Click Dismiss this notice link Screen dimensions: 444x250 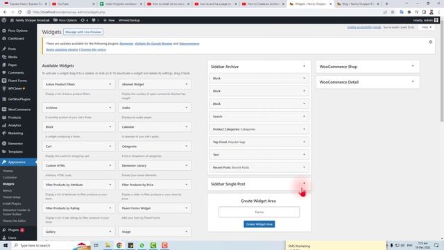point(93,49)
